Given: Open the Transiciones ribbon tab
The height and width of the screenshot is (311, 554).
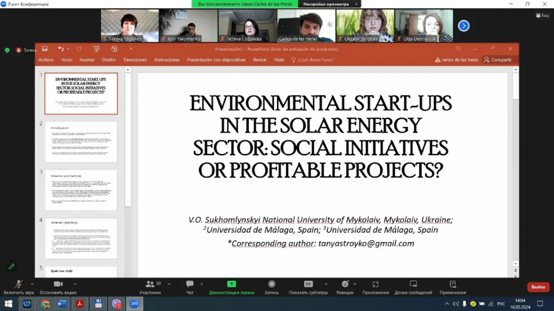Looking at the screenshot, I should 135,60.
